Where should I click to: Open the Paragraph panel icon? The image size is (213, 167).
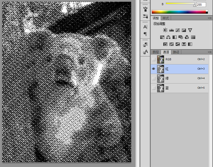click(x=145, y=34)
